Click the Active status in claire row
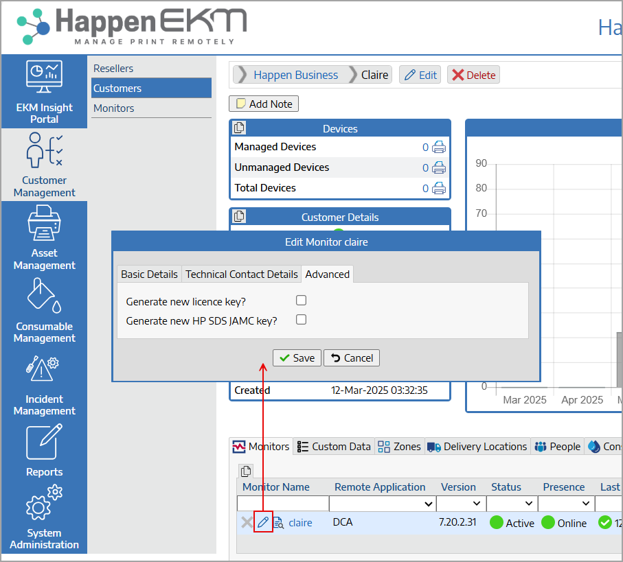623x562 pixels. tap(512, 523)
